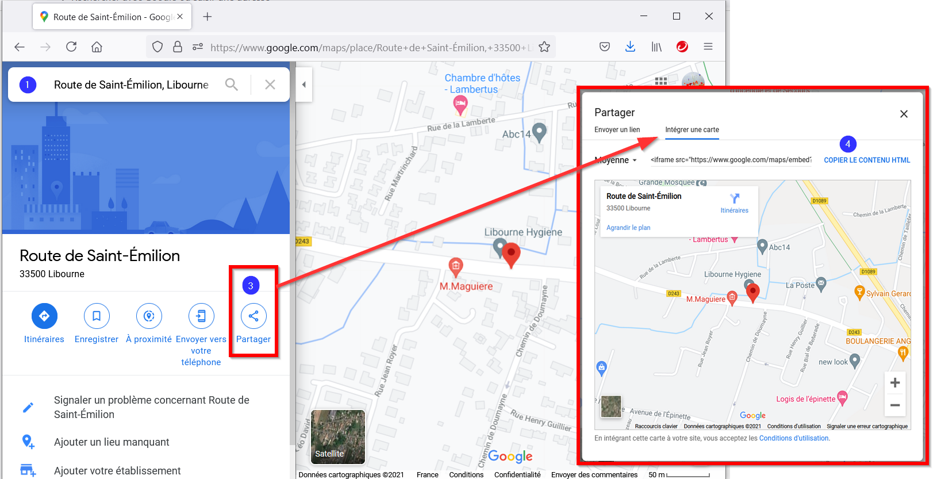The width and height of the screenshot is (945, 479).
Task: Click the magnifier search icon in Maps
Action: (x=231, y=85)
